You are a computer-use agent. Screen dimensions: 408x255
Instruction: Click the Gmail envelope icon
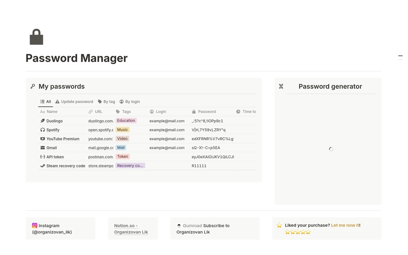coord(42,147)
